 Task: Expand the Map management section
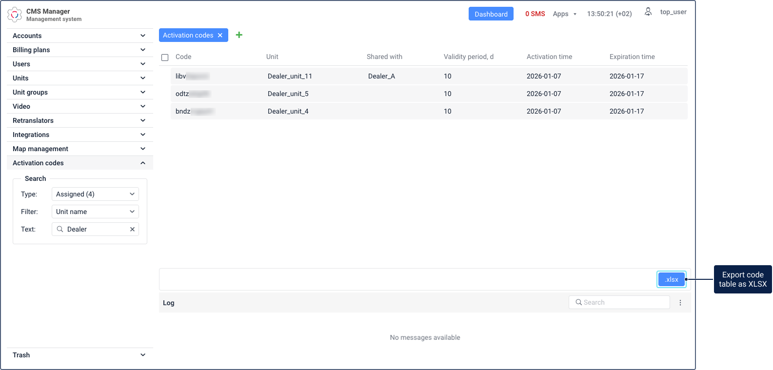click(x=79, y=149)
